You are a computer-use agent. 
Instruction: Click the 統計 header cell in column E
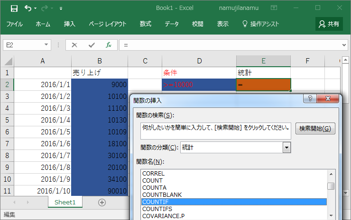(x=263, y=73)
